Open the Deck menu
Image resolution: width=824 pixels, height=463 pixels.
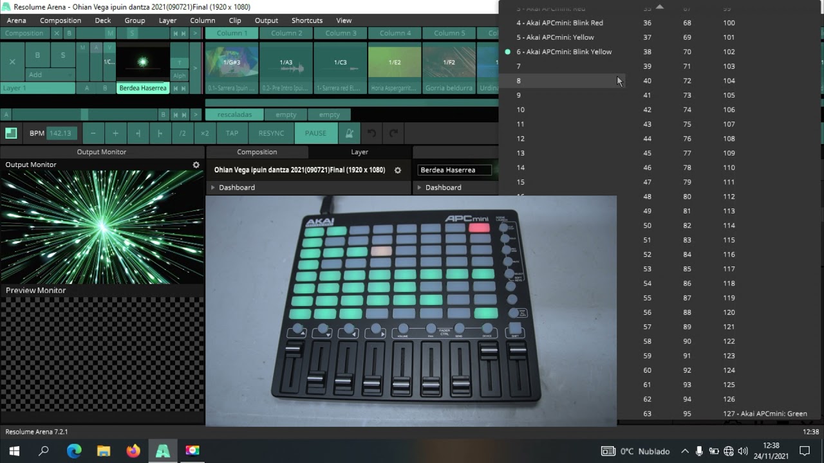tap(103, 21)
